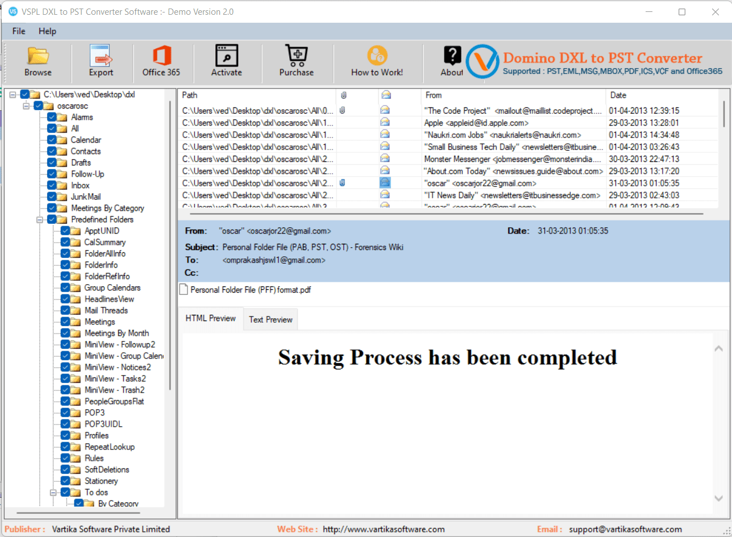This screenshot has height=537, width=732.
Task: Click the preview pane scroll-down arrow
Action: click(718, 498)
